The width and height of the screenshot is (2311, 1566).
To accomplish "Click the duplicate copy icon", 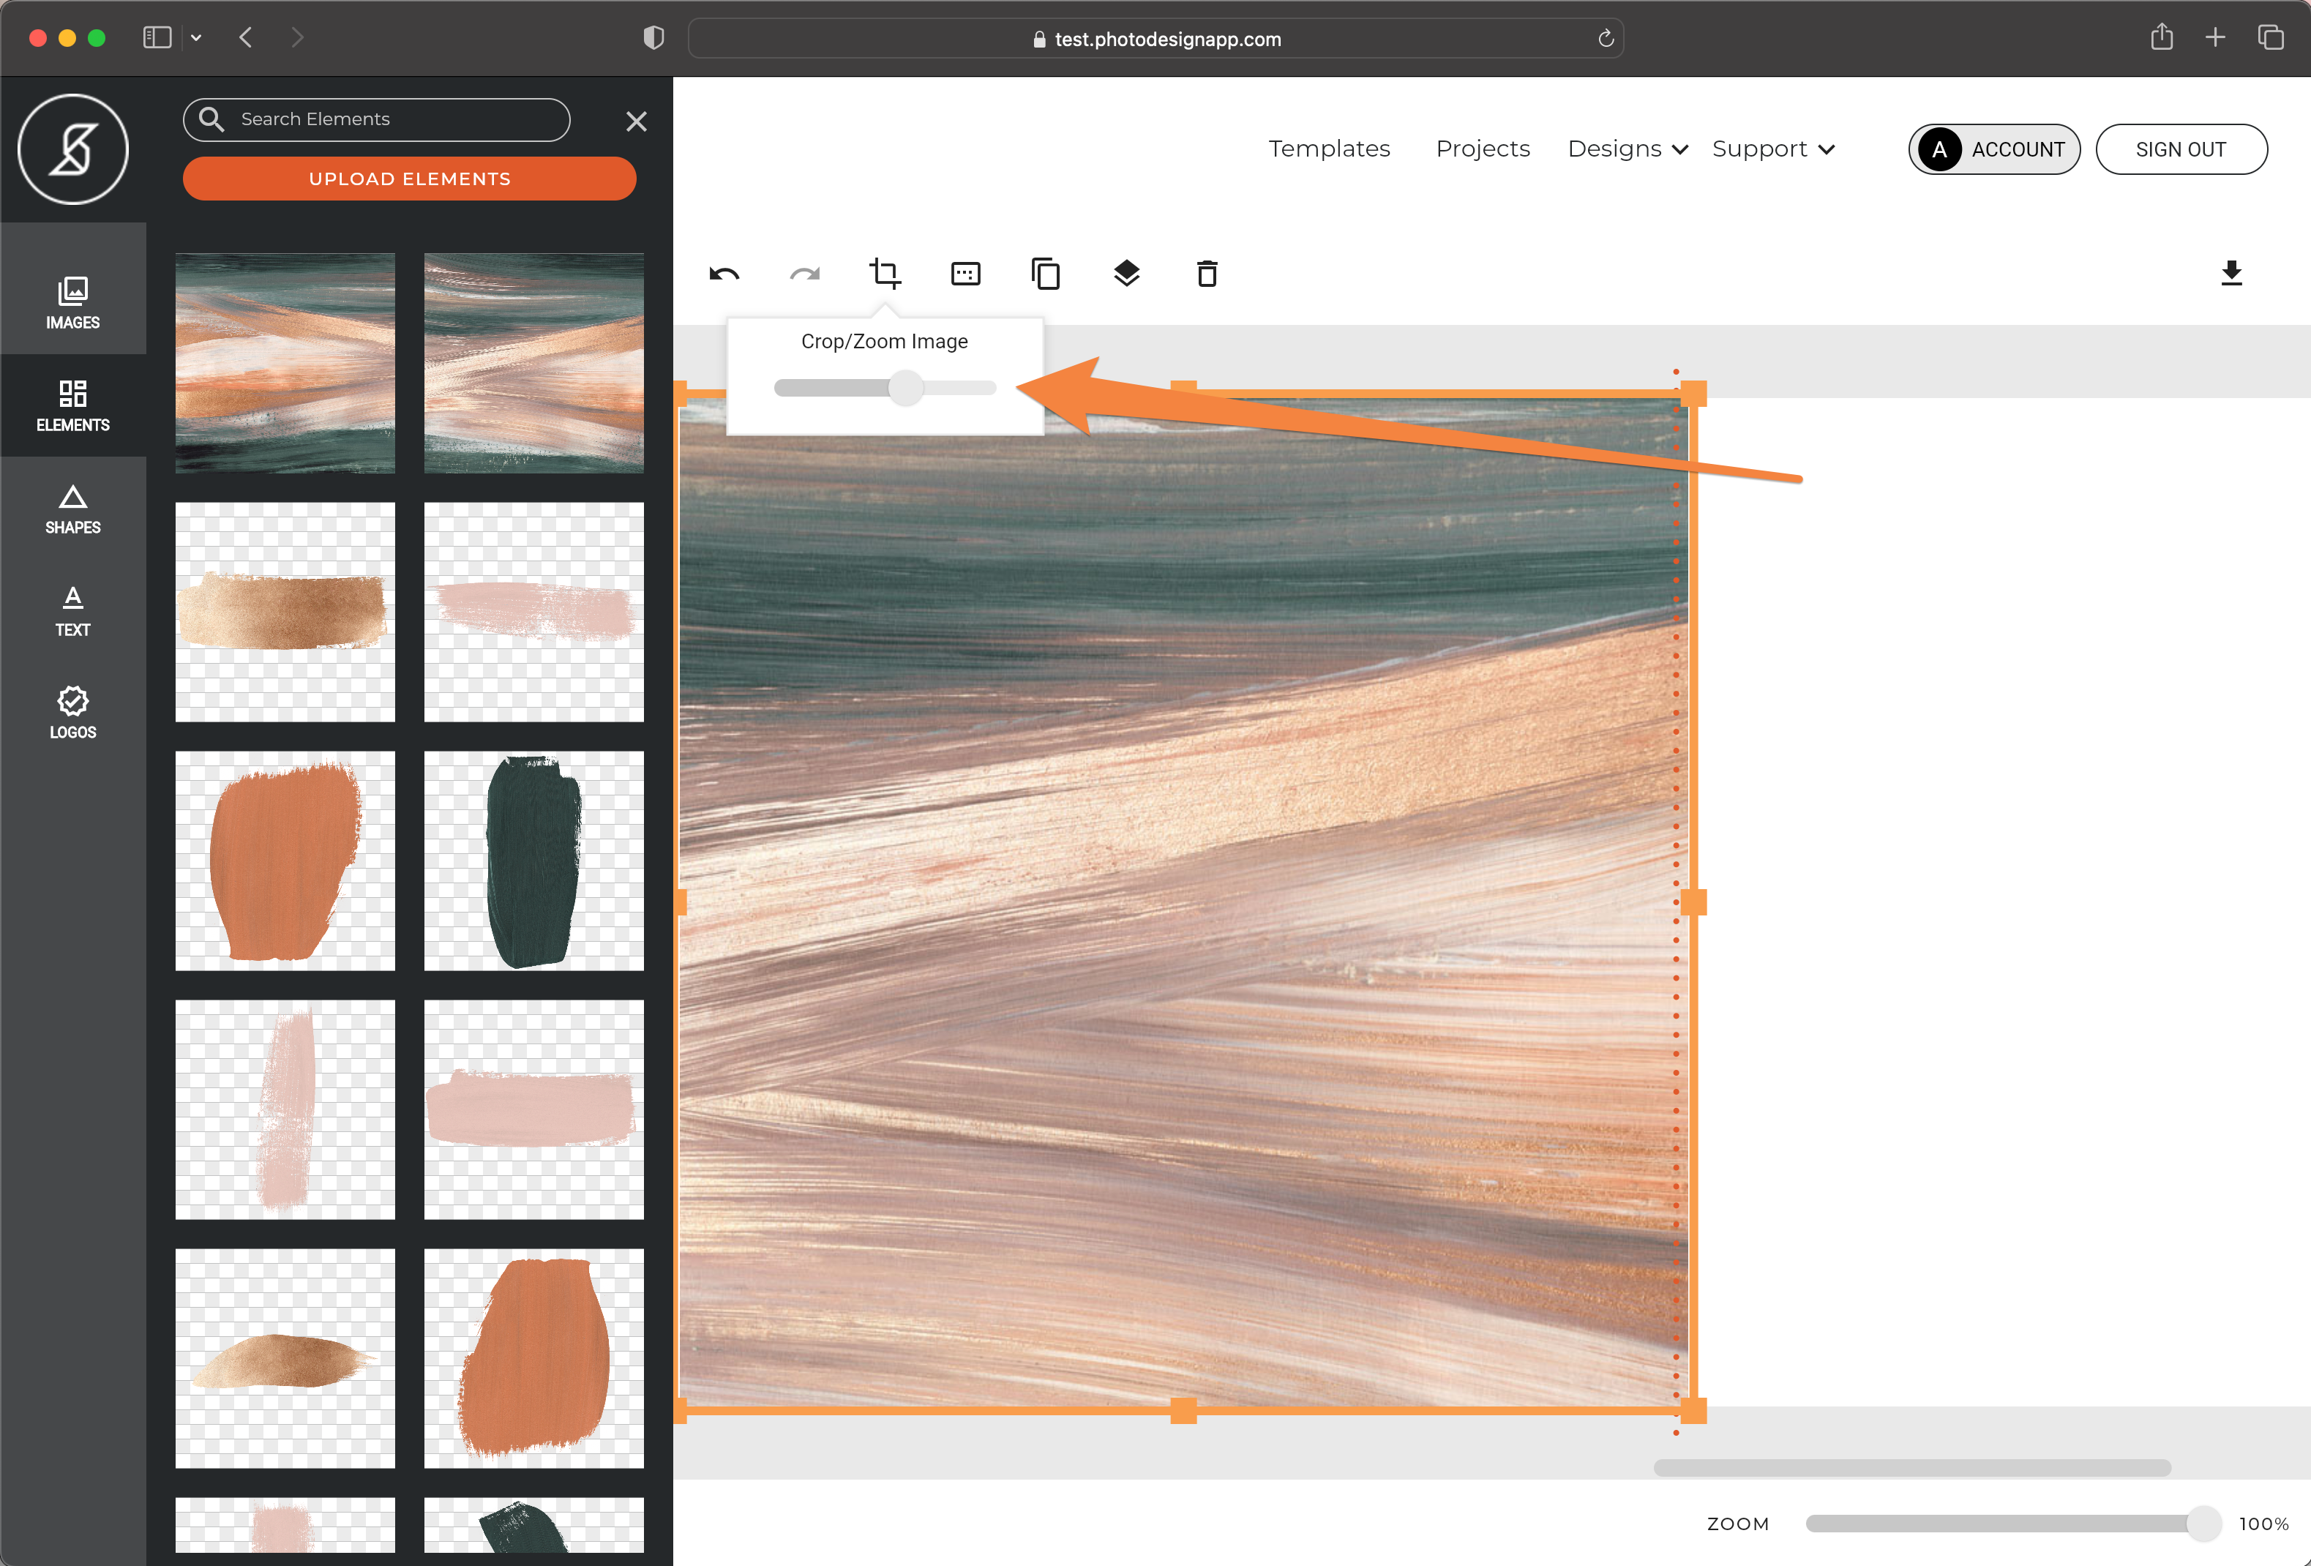I will pyautogui.click(x=1046, y=274).
